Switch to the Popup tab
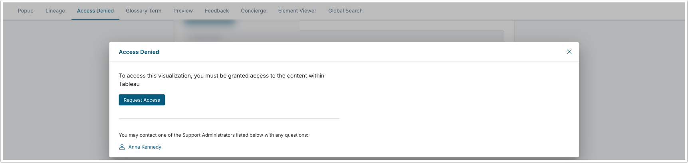This screenshot has height=163, width=688. click(26, 11)
